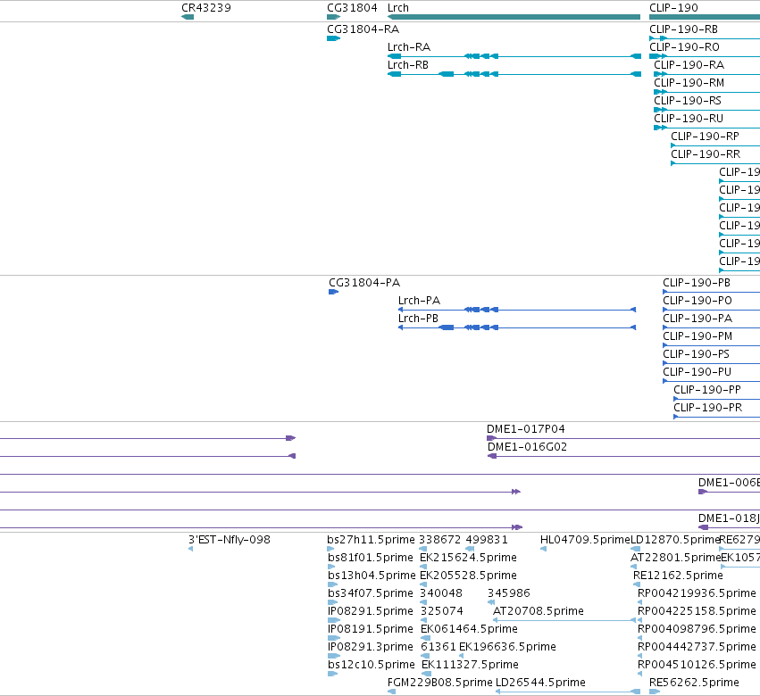The height and width of the screenshot is (696, 760).
Task: Click the CG31804 gene label
Action: (352, 8)
